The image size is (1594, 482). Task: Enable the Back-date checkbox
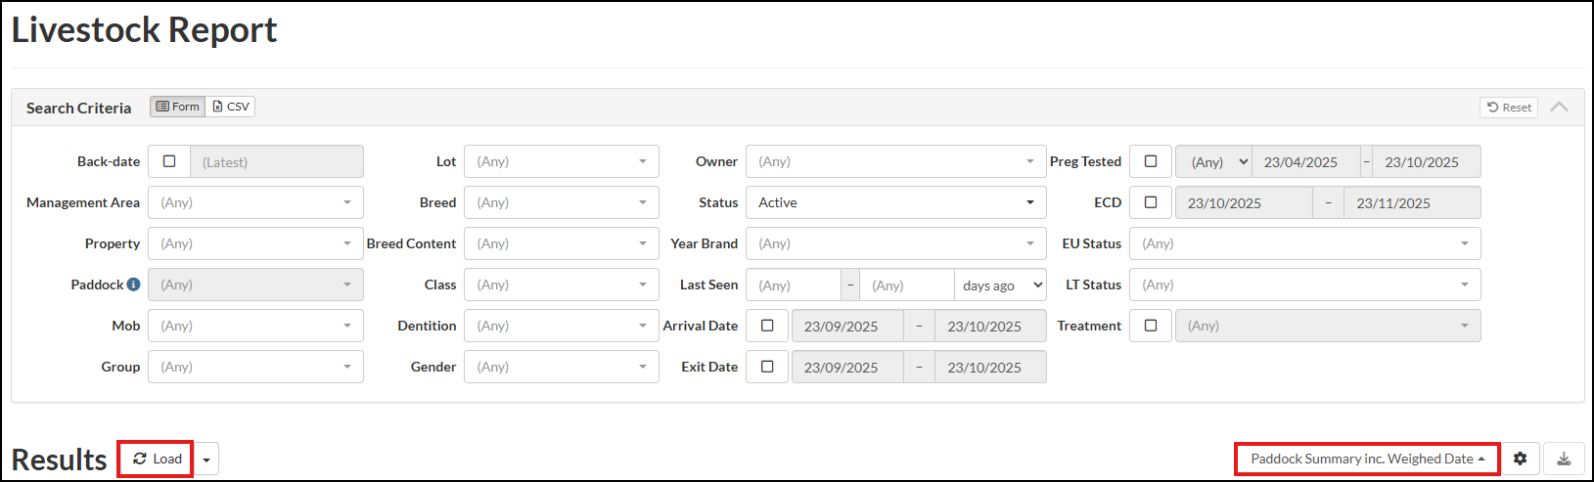169,161
